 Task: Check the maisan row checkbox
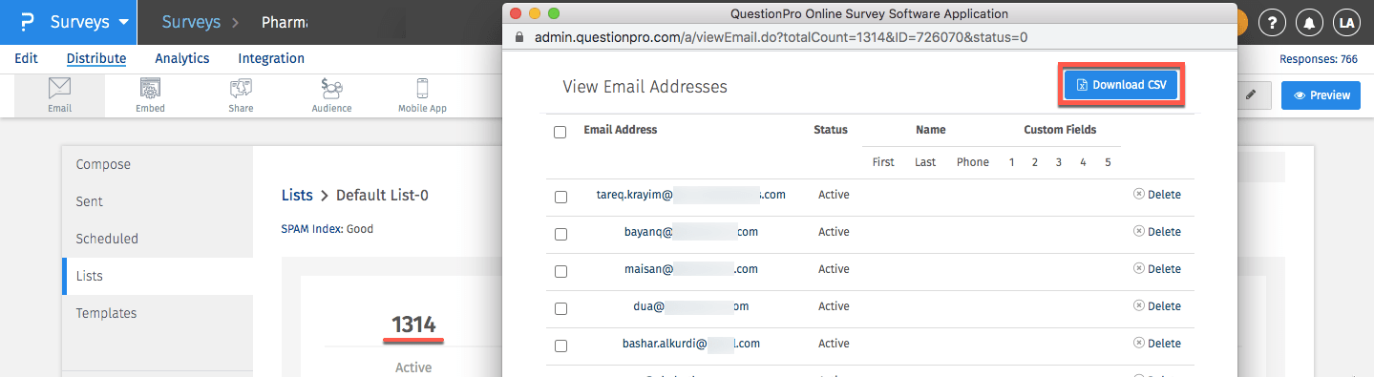[x=560, y=271]
